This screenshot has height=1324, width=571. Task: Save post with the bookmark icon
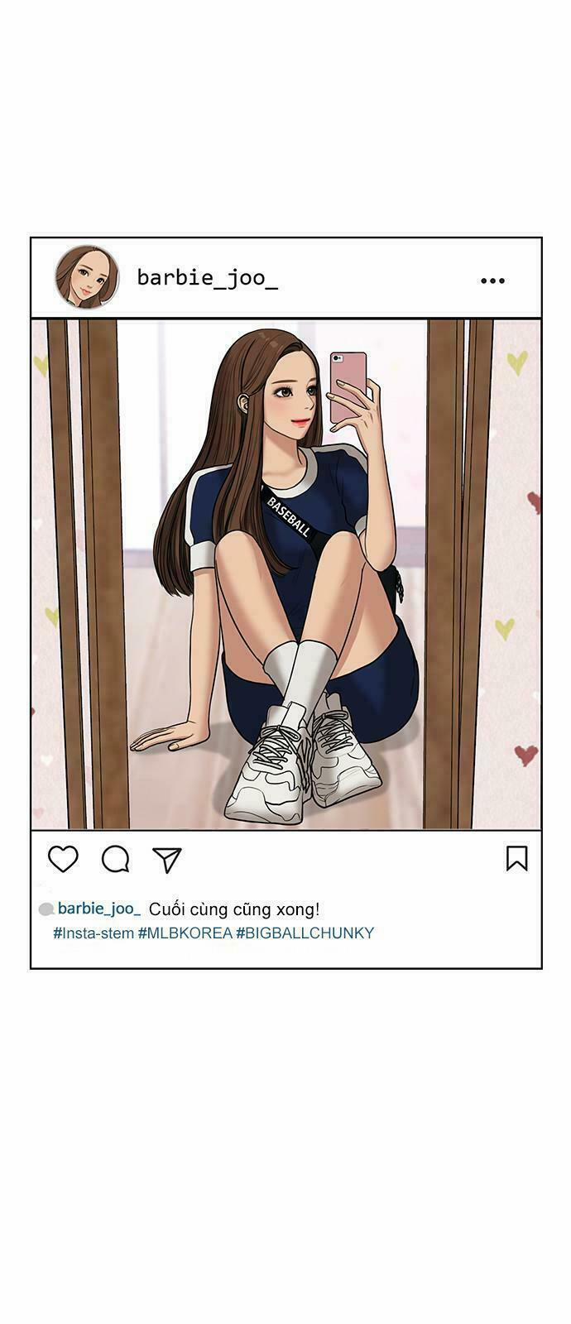click(517, 858)
